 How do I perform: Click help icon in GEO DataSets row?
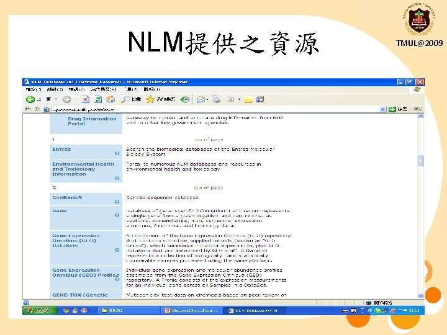click(x=117, y=250)
